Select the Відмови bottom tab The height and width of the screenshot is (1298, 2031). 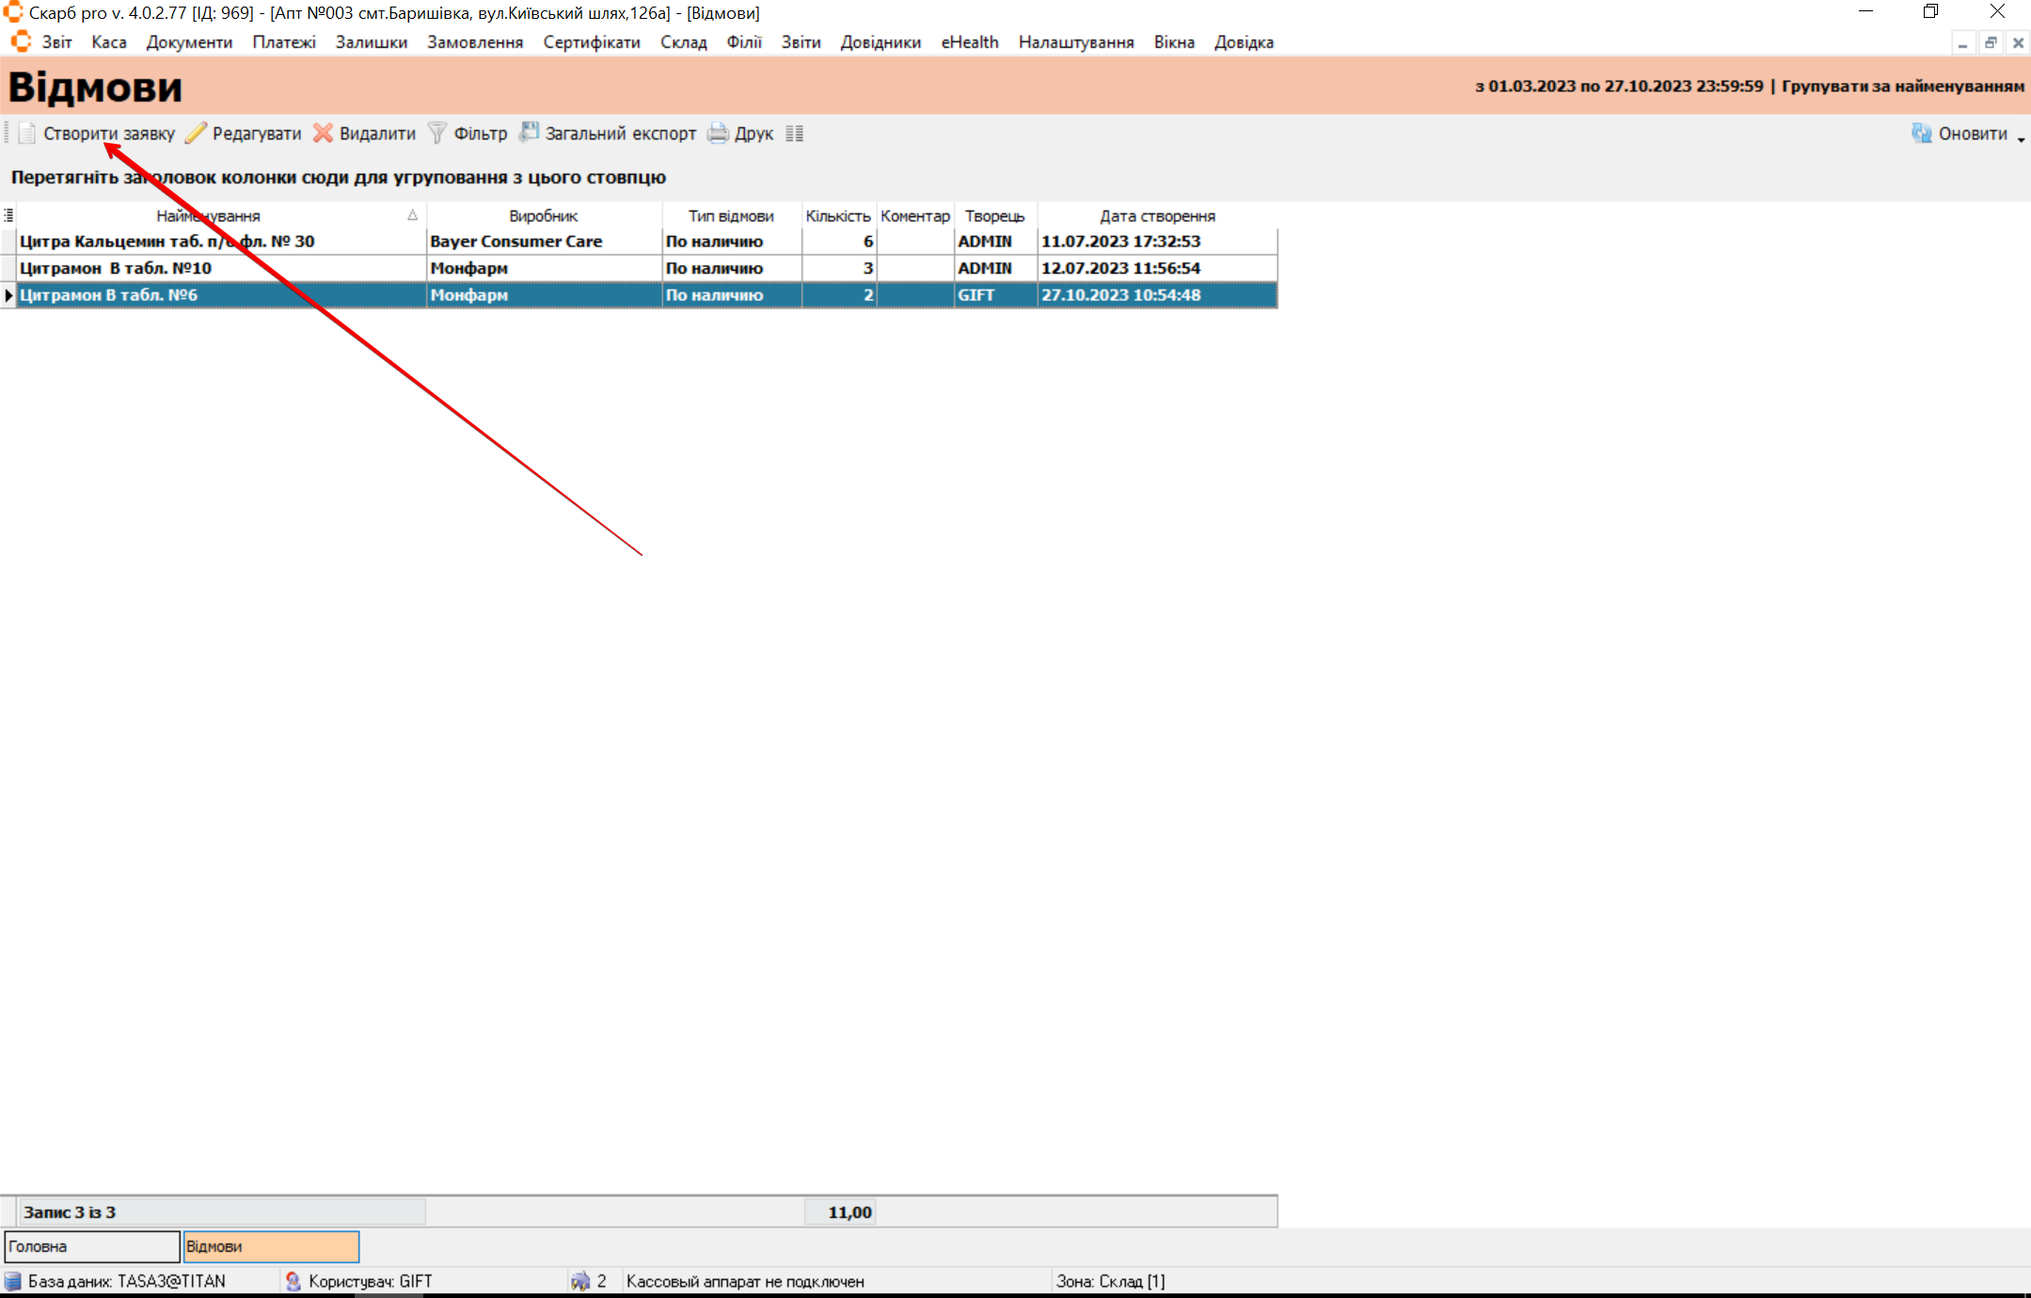271,1246
